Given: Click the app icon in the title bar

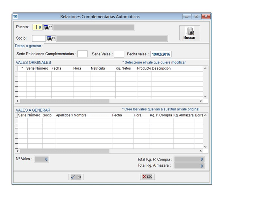Looking at the screenshot, I should tap(15, 16).
